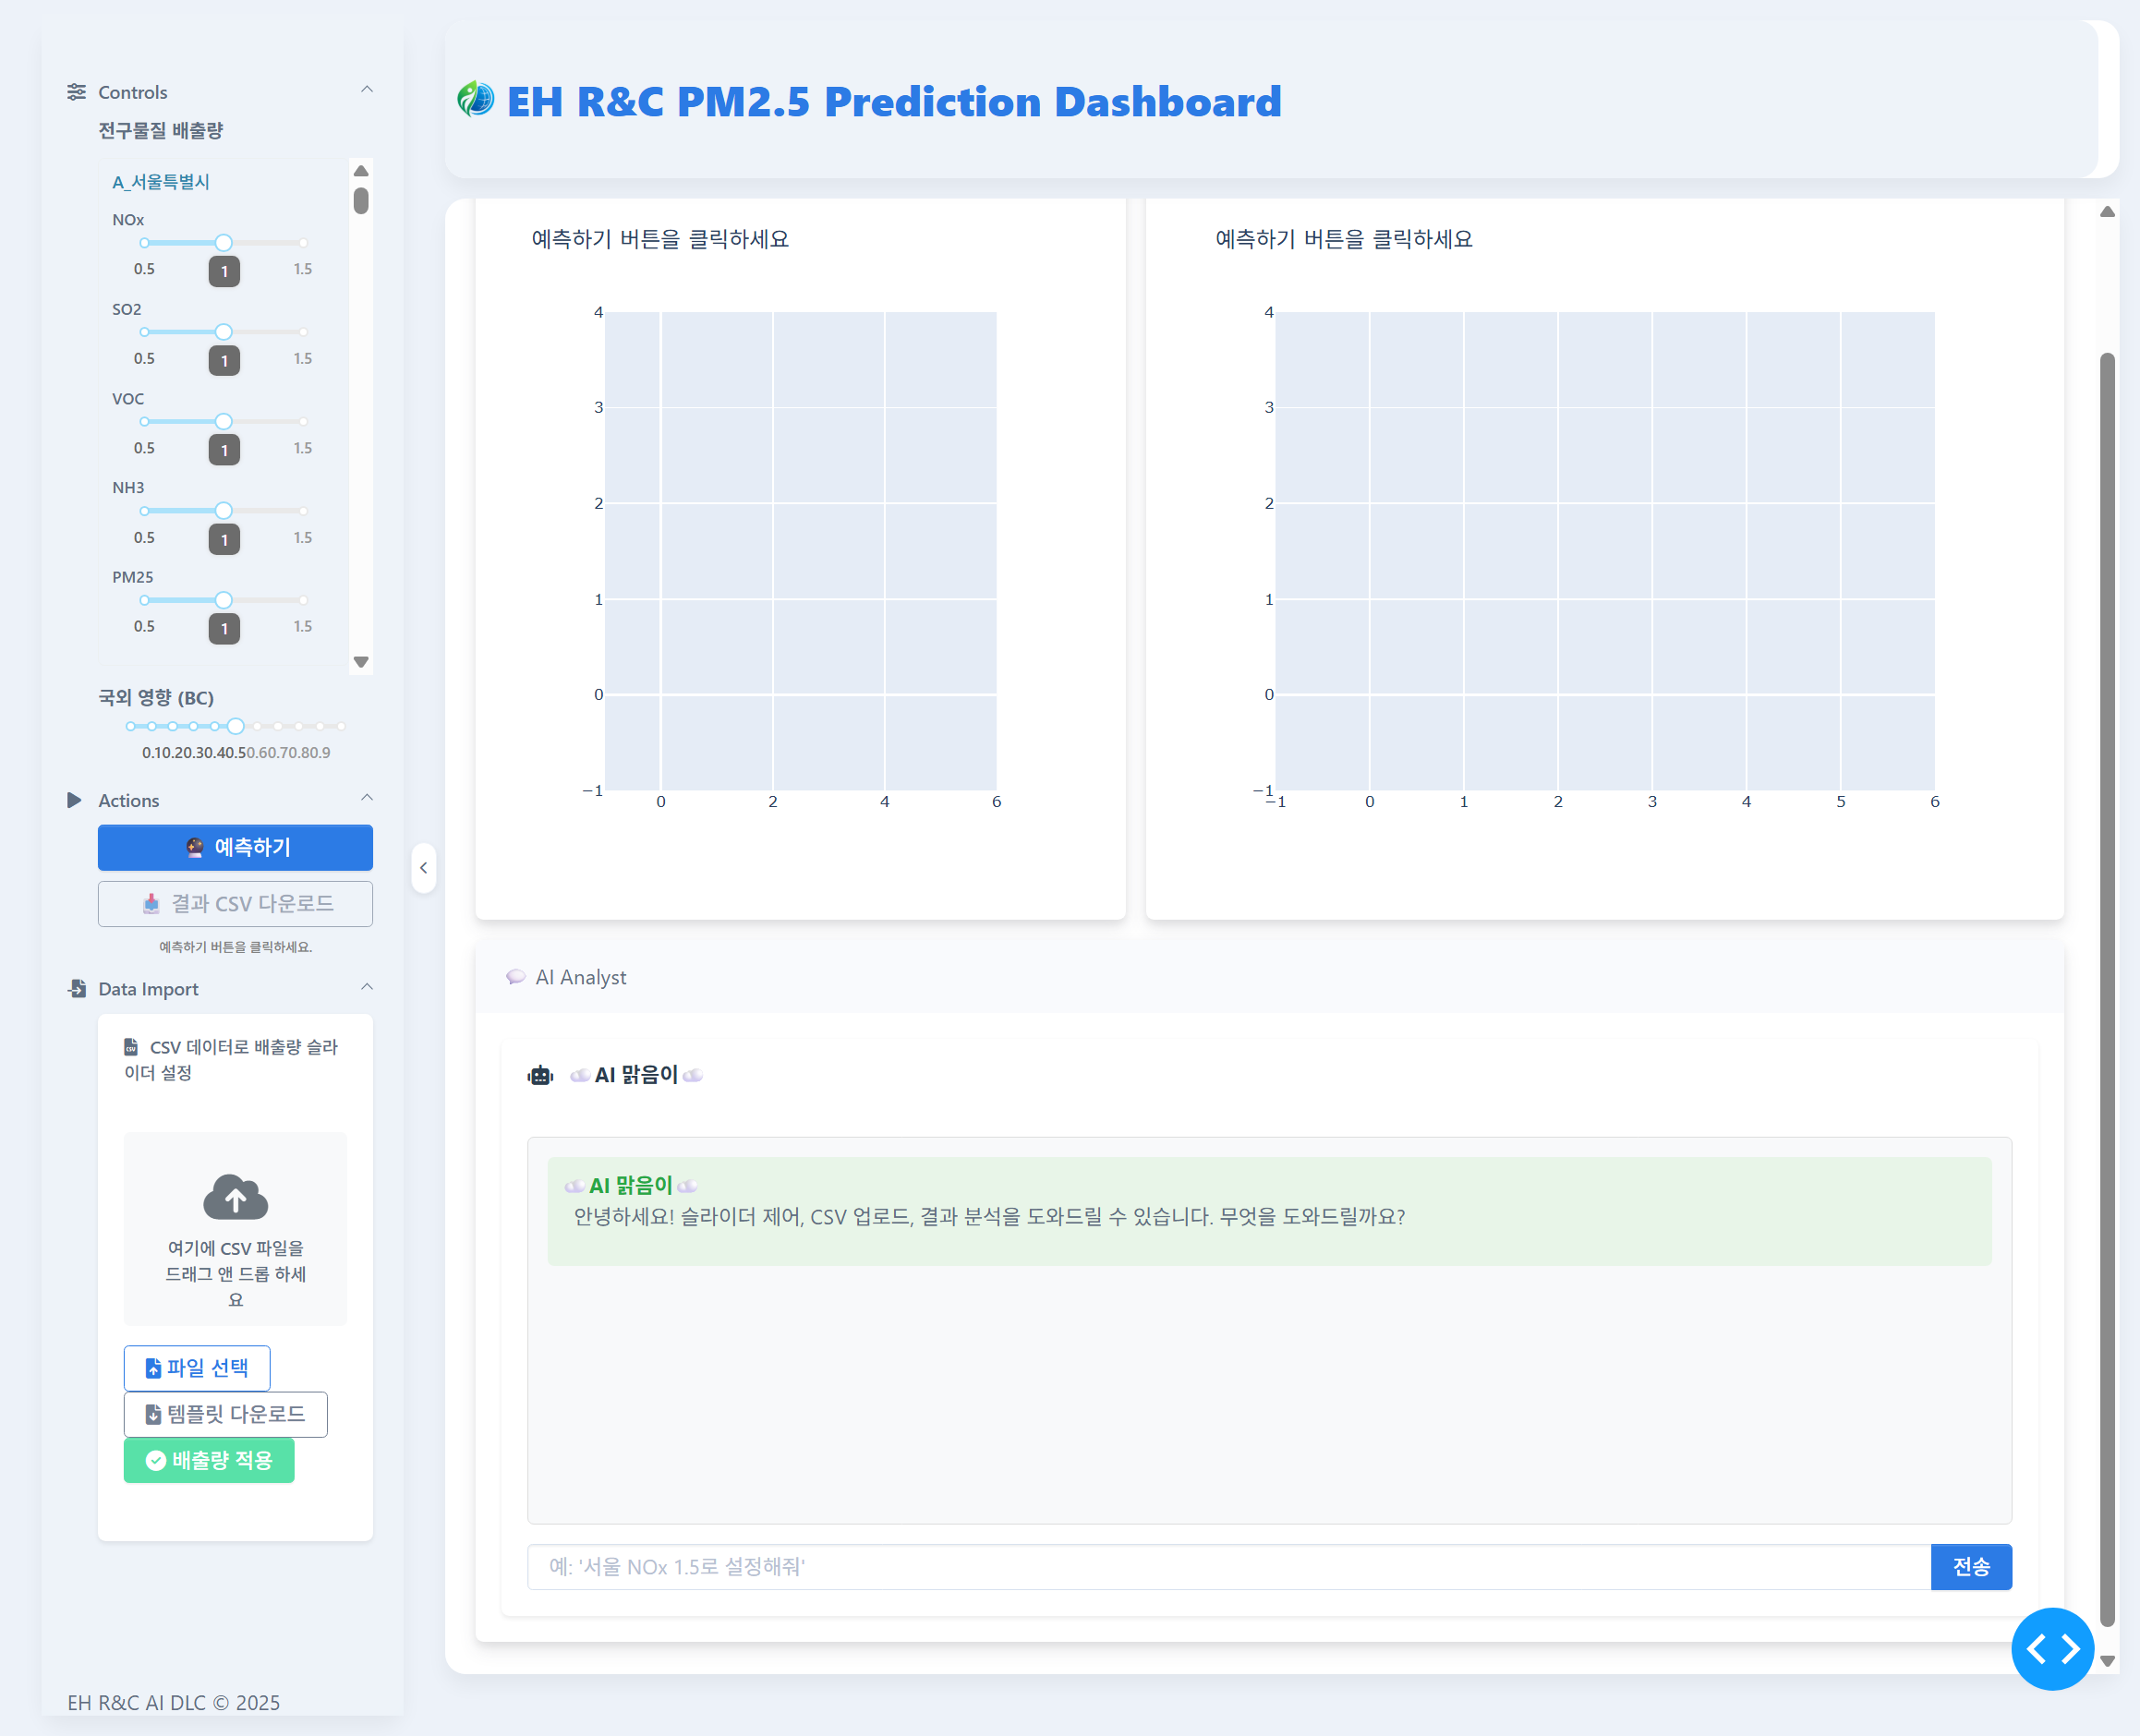Viewport: 2140px width, 1736px height.
Task: Send message with 전송 button
Action: pos(1970,1566)
